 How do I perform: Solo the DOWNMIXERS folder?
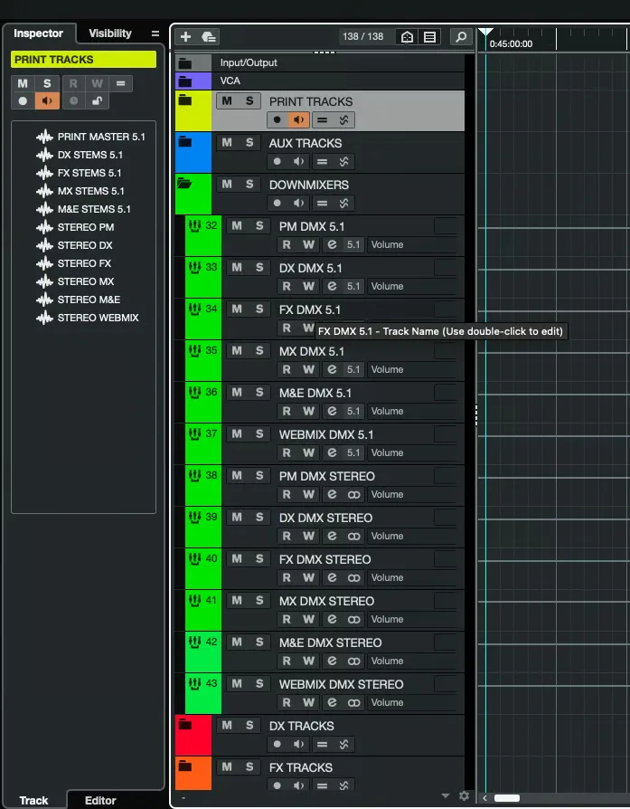[249, 185]
